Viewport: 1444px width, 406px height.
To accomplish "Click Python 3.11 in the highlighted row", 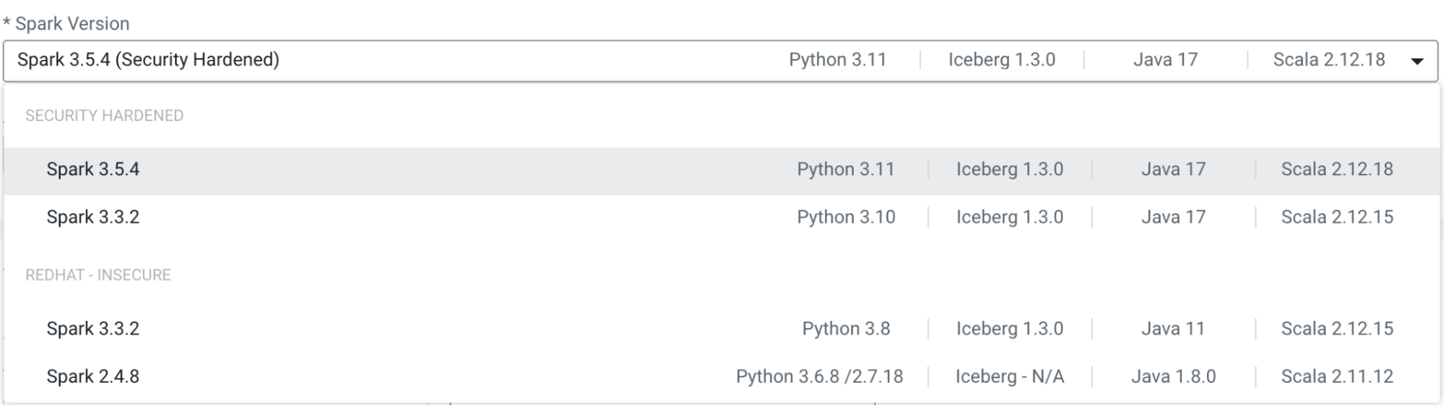I will [x=846, y=169].
